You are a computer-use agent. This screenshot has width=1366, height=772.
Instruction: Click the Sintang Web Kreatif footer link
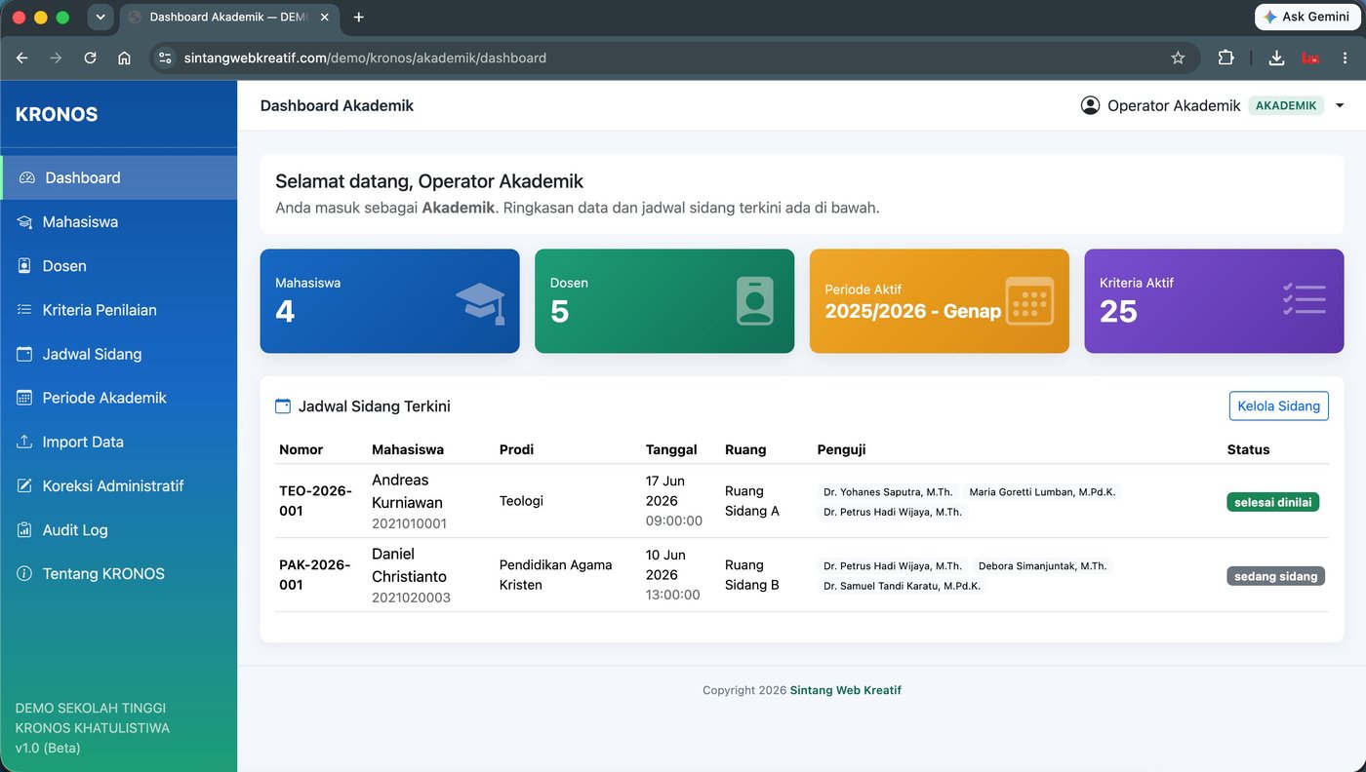[x=845, y=690]
